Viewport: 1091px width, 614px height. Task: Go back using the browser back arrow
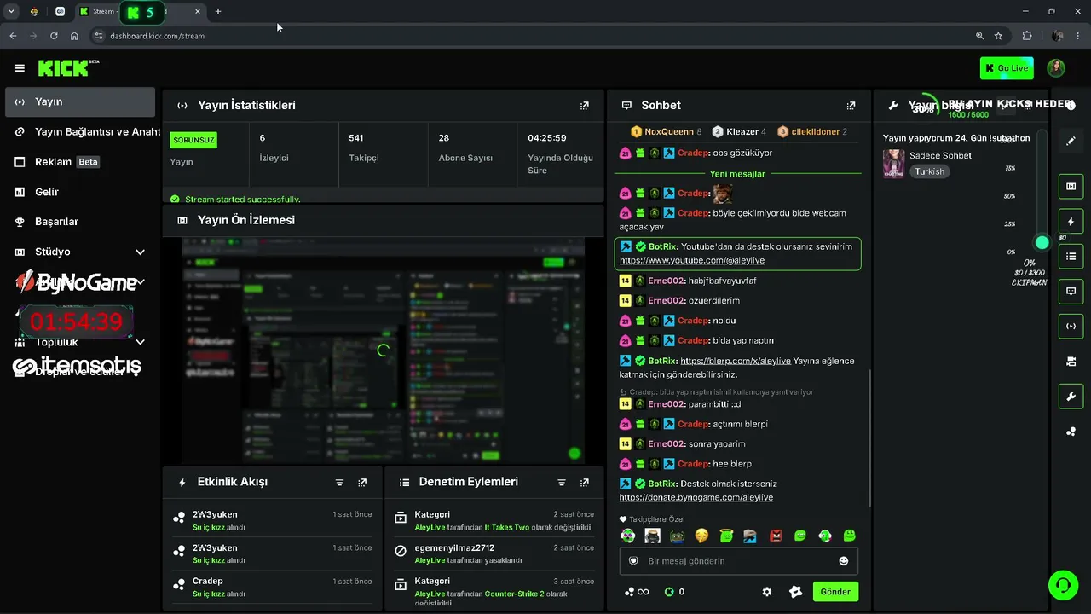point(13,36)
